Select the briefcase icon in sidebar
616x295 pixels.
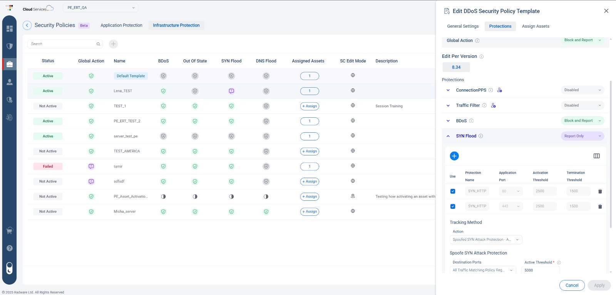10,64
